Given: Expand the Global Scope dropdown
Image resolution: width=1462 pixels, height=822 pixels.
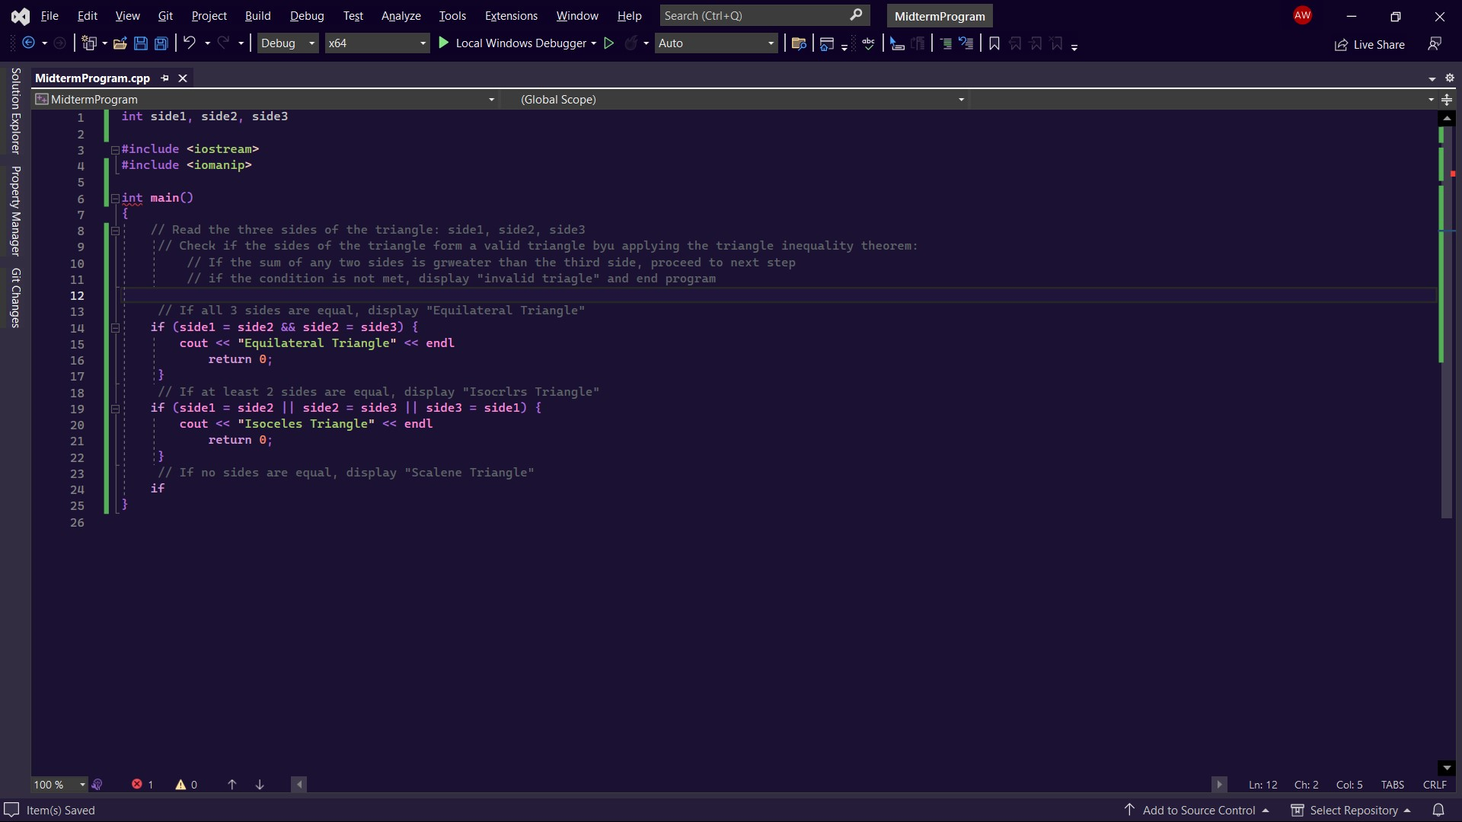Looking at the screenshot, I should pos(961,100).
